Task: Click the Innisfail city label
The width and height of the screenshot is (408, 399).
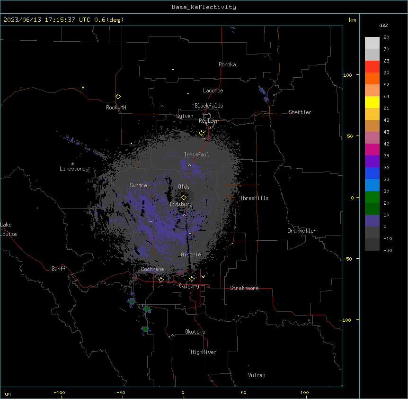Action: [196, 154]
